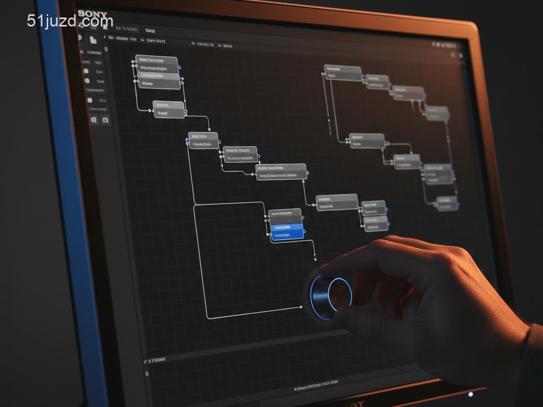Click the widest node in the canvas center
This screenshot has height=407, width=543.
pyautogui.click(x=281, y=172)
